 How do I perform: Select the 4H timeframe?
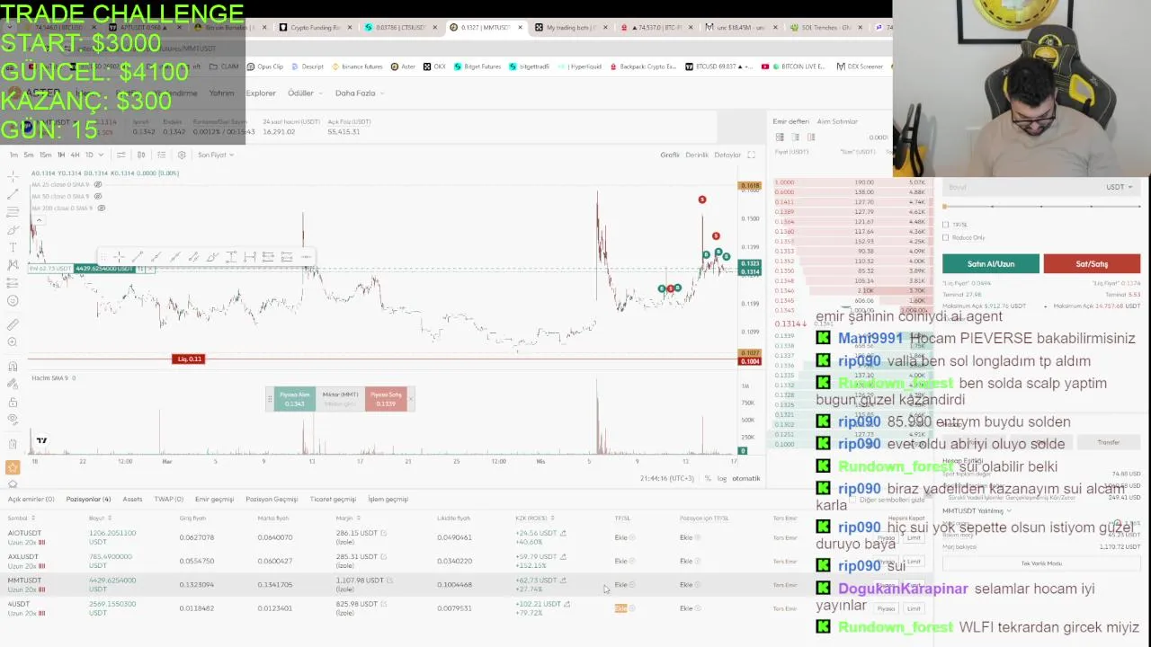tap(75, 155)
